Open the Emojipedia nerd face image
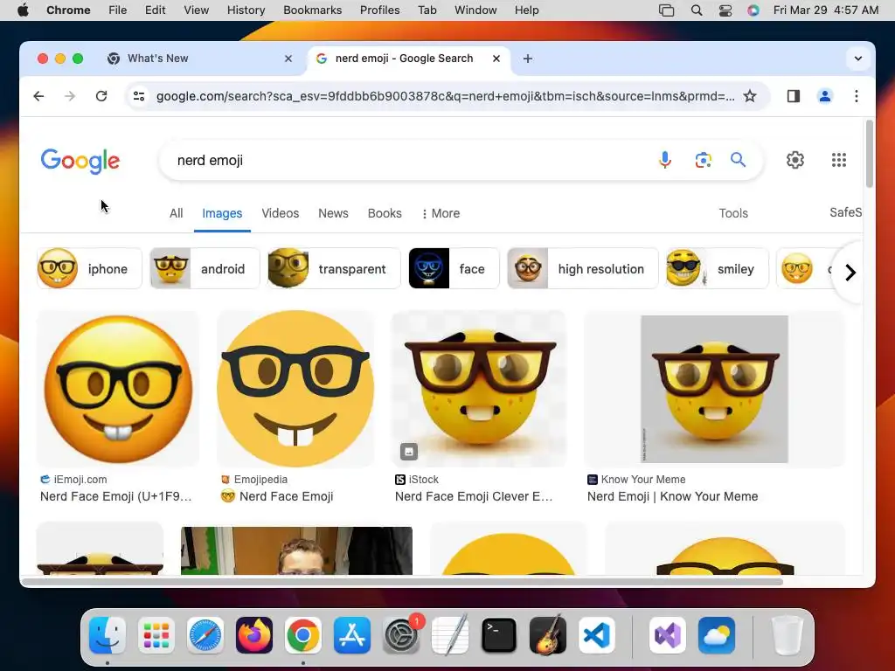Screen dimensions: 895x671 coord(295,389)
